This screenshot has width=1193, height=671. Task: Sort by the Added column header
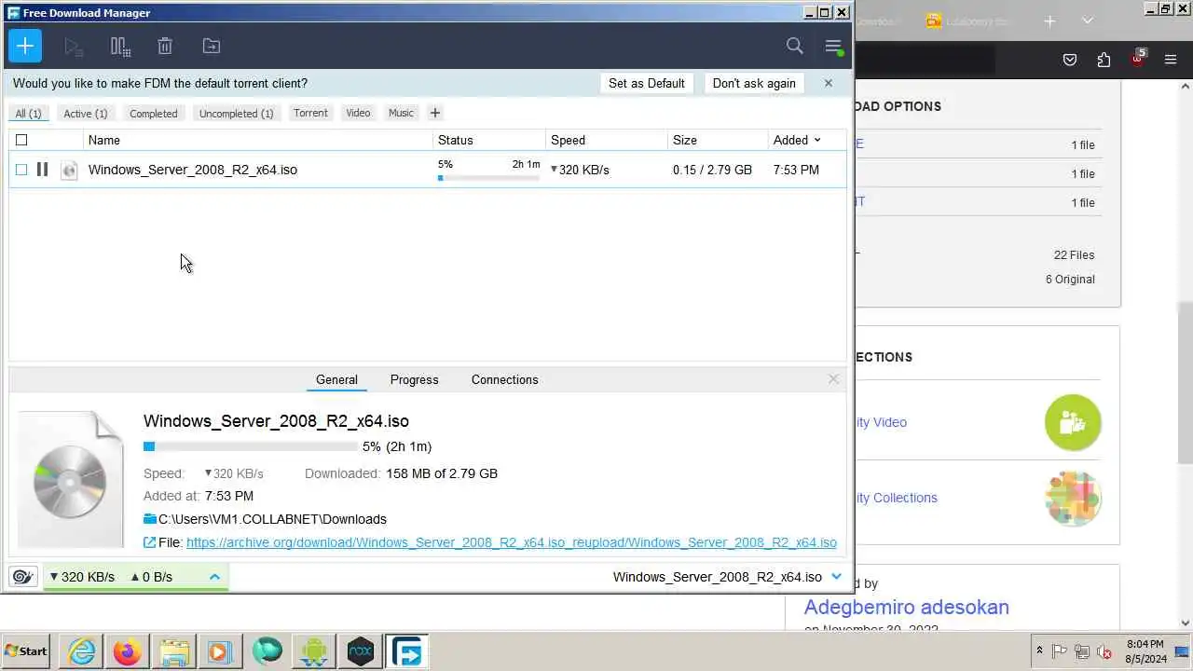pos(797,140)
